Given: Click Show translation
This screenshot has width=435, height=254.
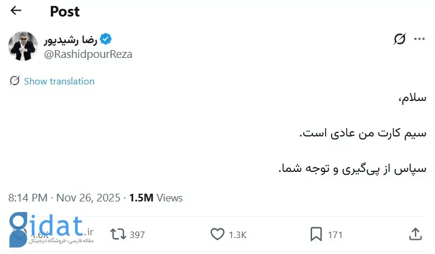Looking at the screenshot, I should 59,82.
